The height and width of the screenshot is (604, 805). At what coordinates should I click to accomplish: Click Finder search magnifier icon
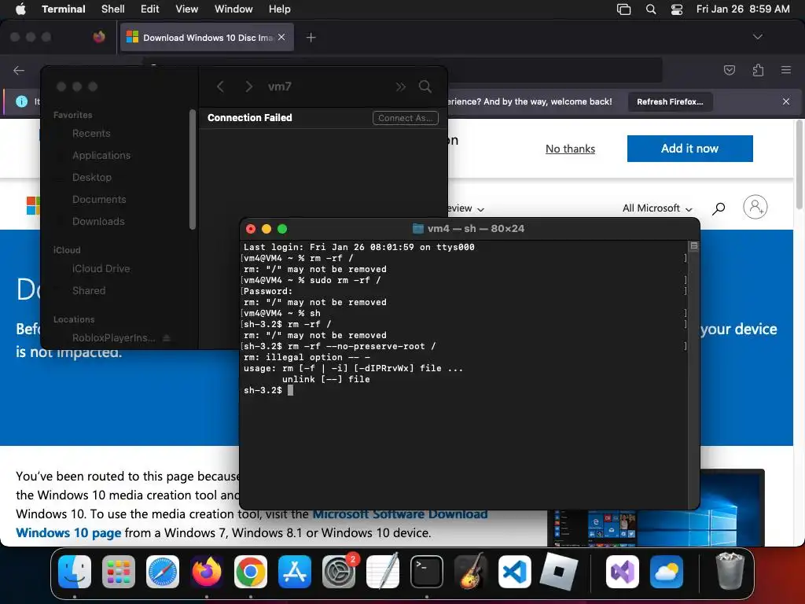(x=425, y=87)
